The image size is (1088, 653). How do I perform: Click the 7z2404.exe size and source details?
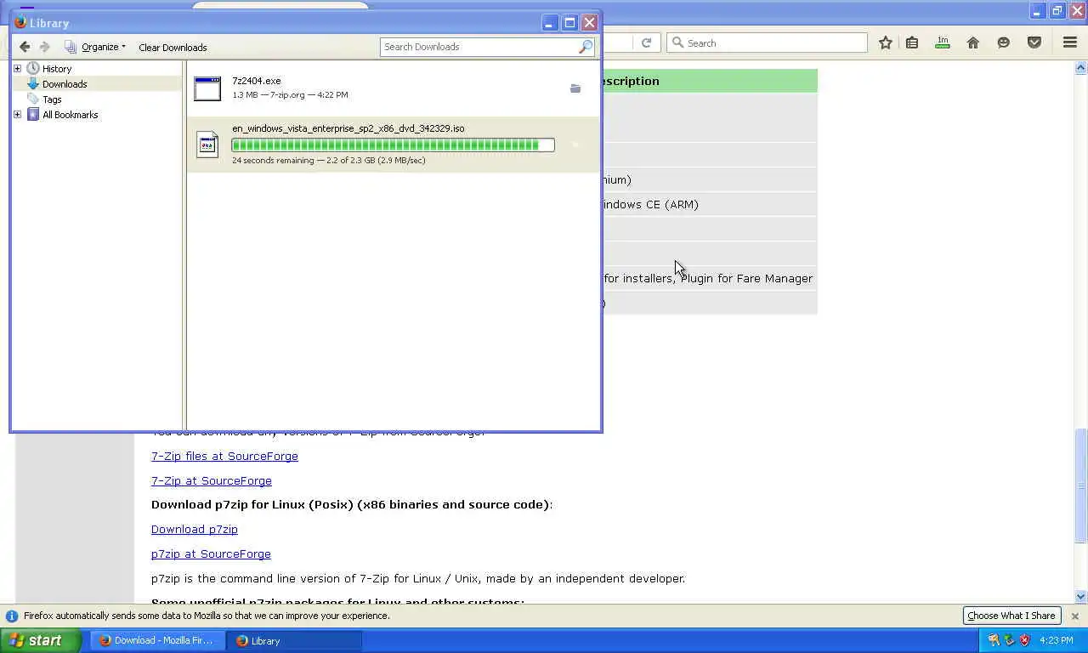290,94
